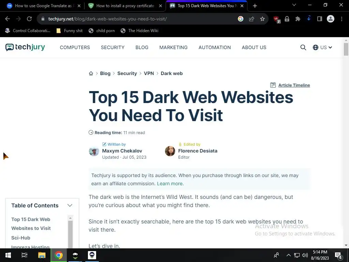Click the techjury logo

point(25,47)
